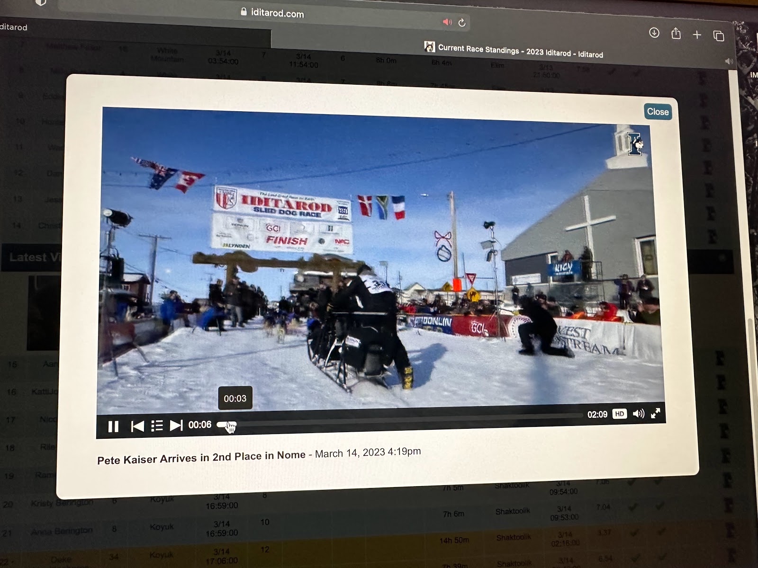Image resolution: width=758 pixels, height=568 pixels.
Task: Mute audio from address bar speaker icon
Action: tap(447, 22)
